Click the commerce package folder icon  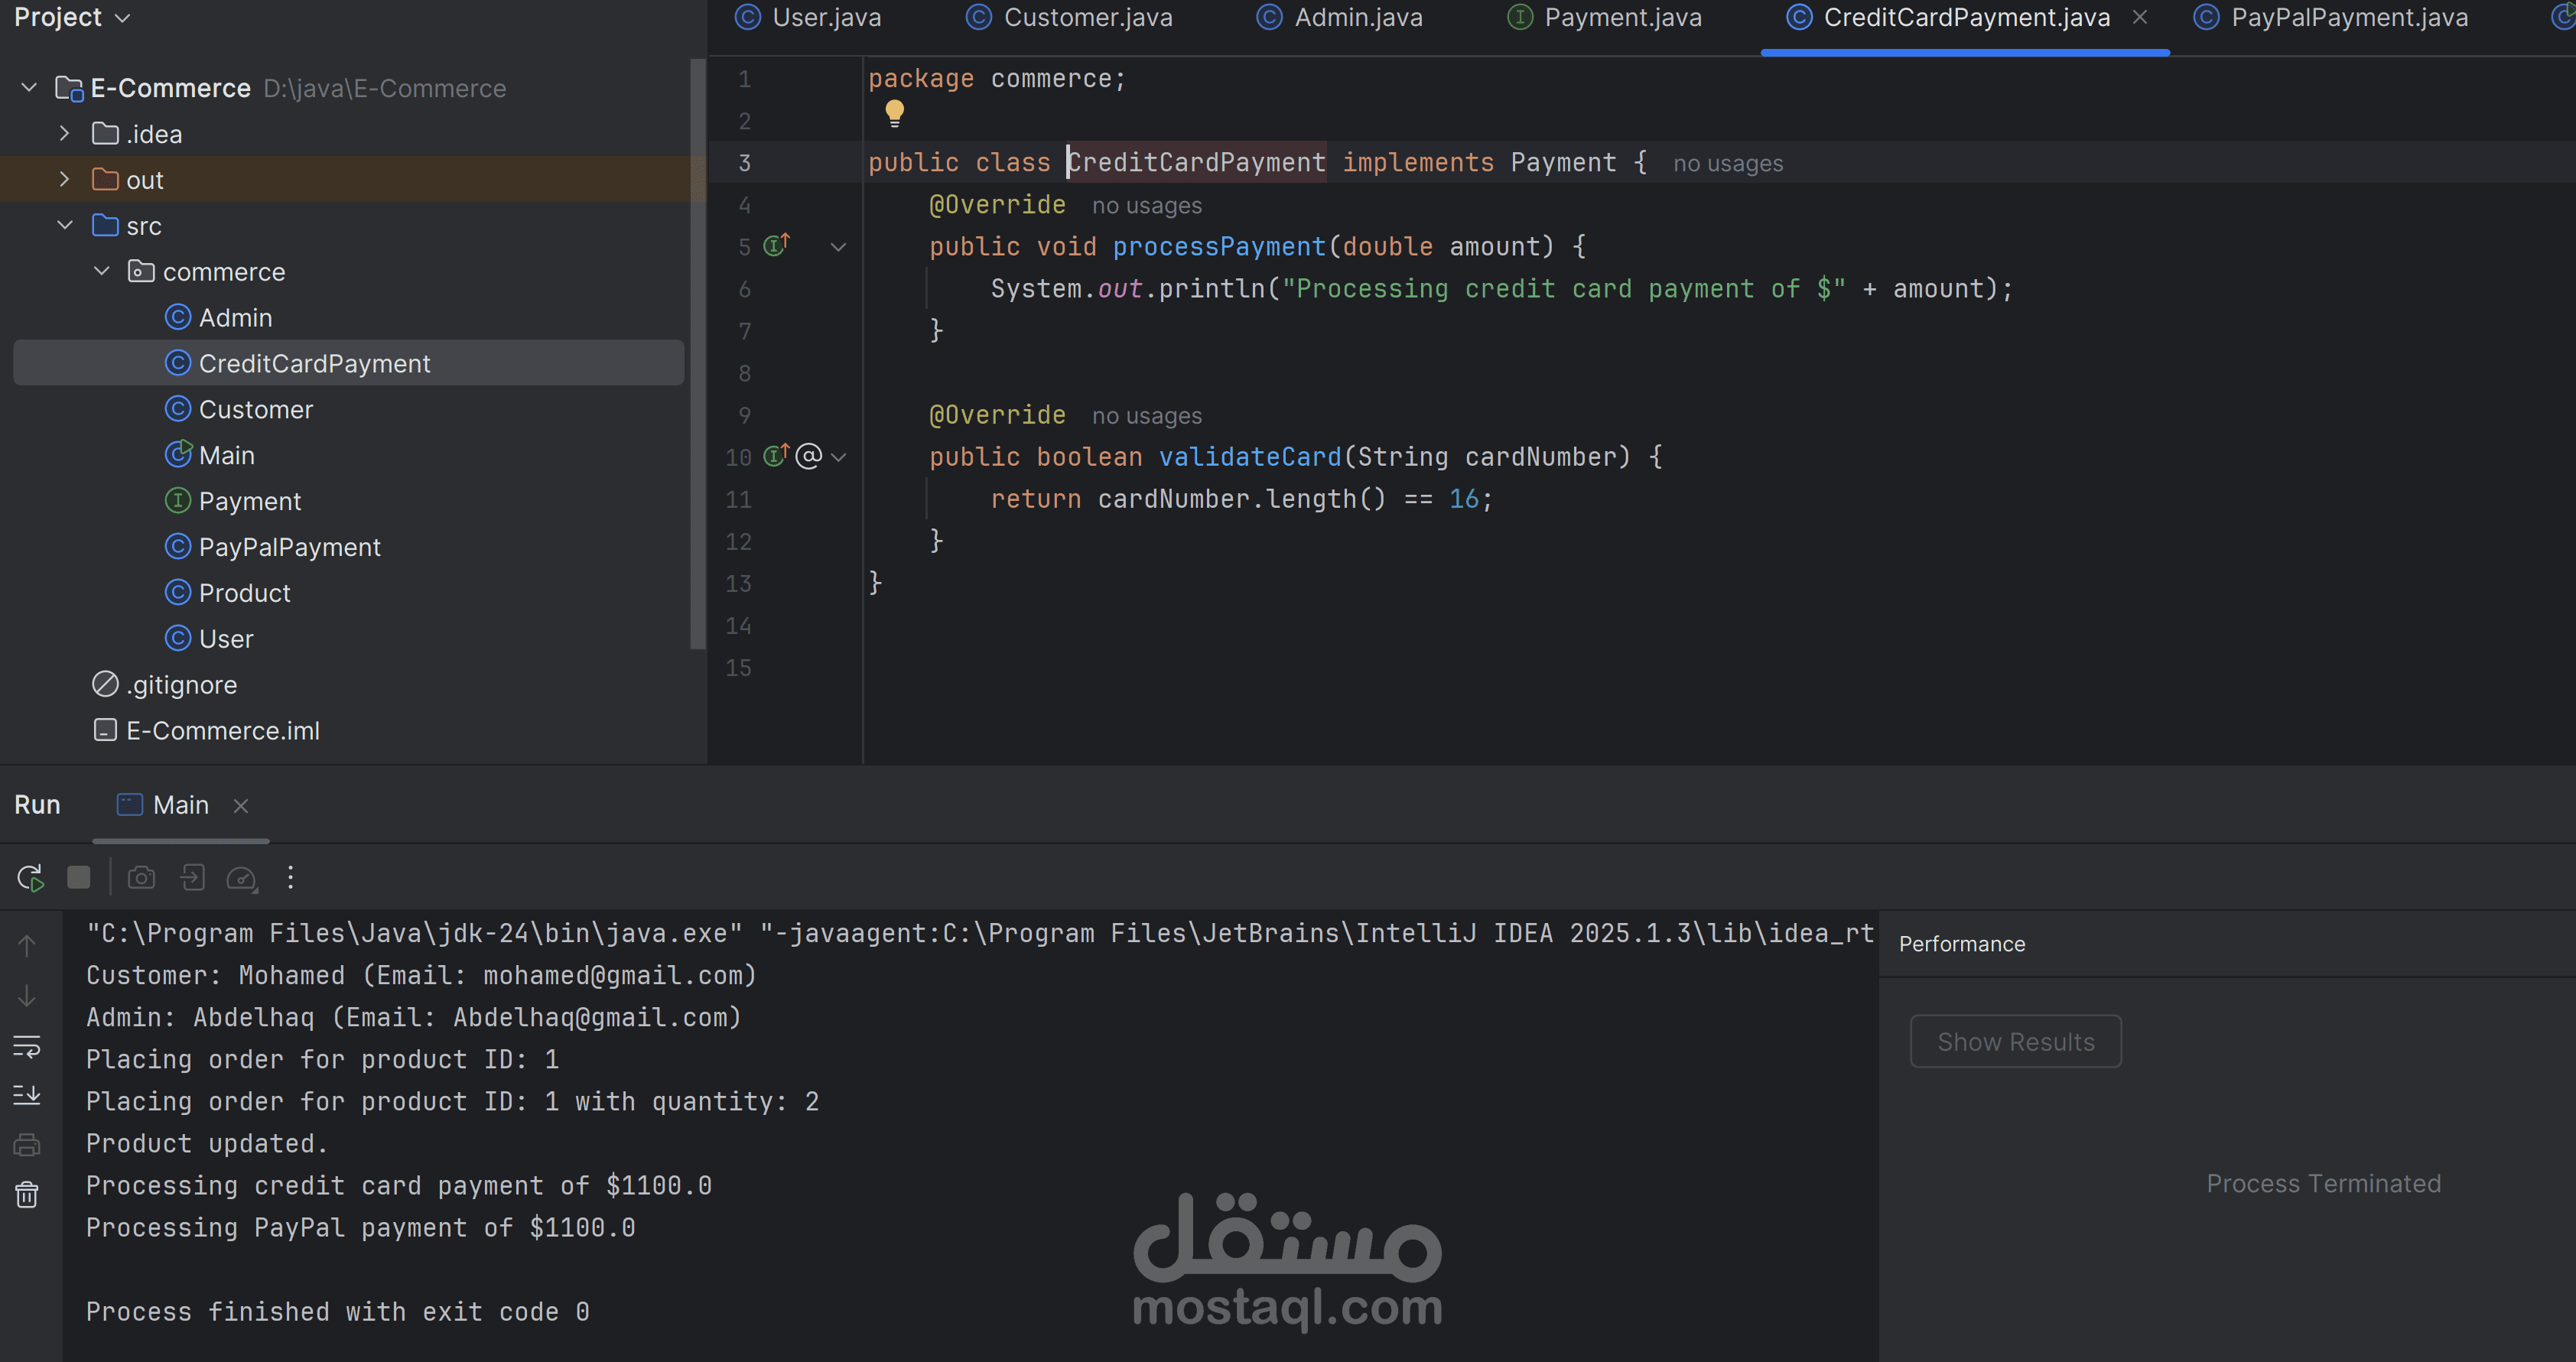click(141, 271)
